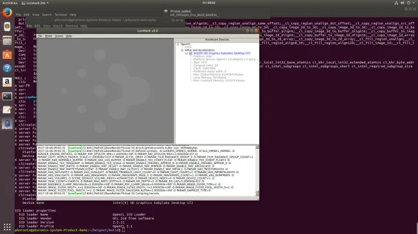Open the clock showing Fri 09:02
The width and height of the screenshot is (418, 234).
[209, 3]
